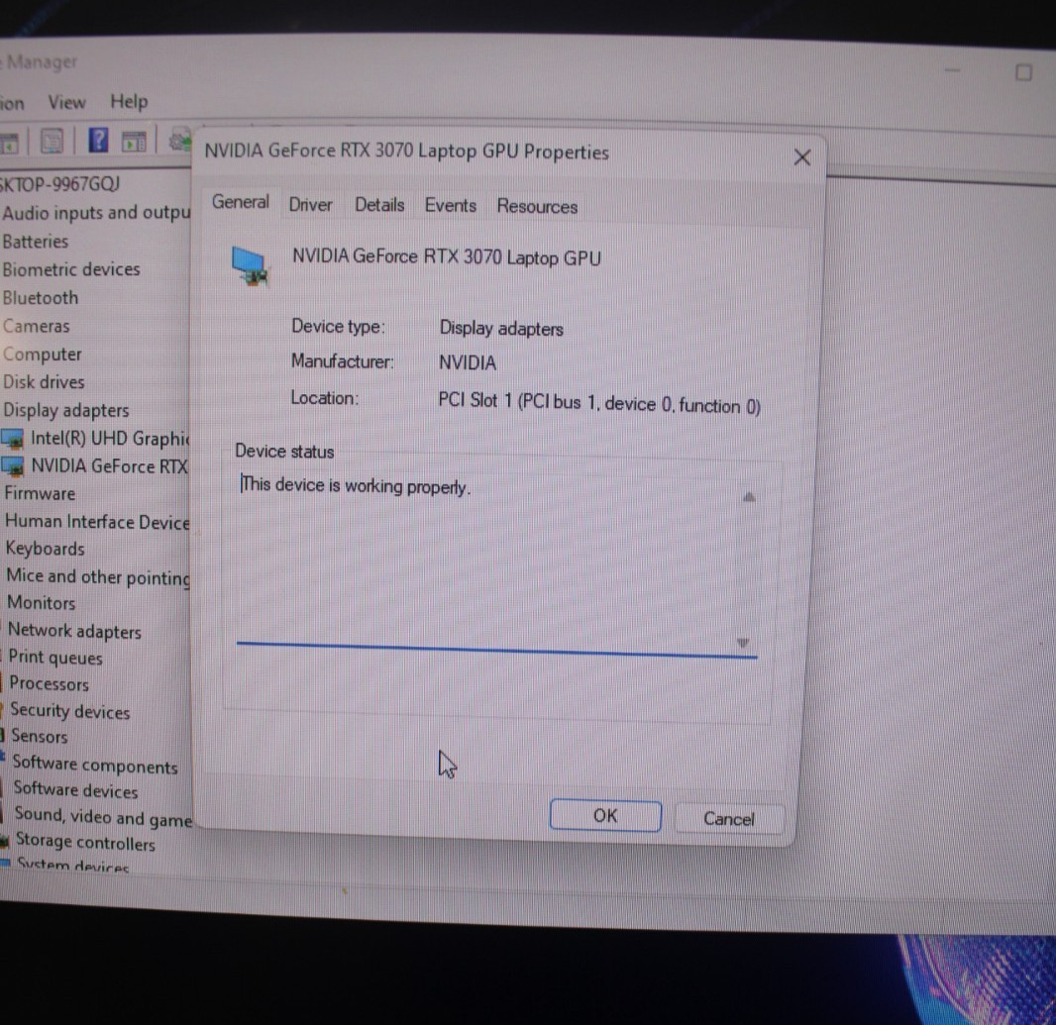
Task: Maximize the Device Manager window
Action: (1023, 72)
